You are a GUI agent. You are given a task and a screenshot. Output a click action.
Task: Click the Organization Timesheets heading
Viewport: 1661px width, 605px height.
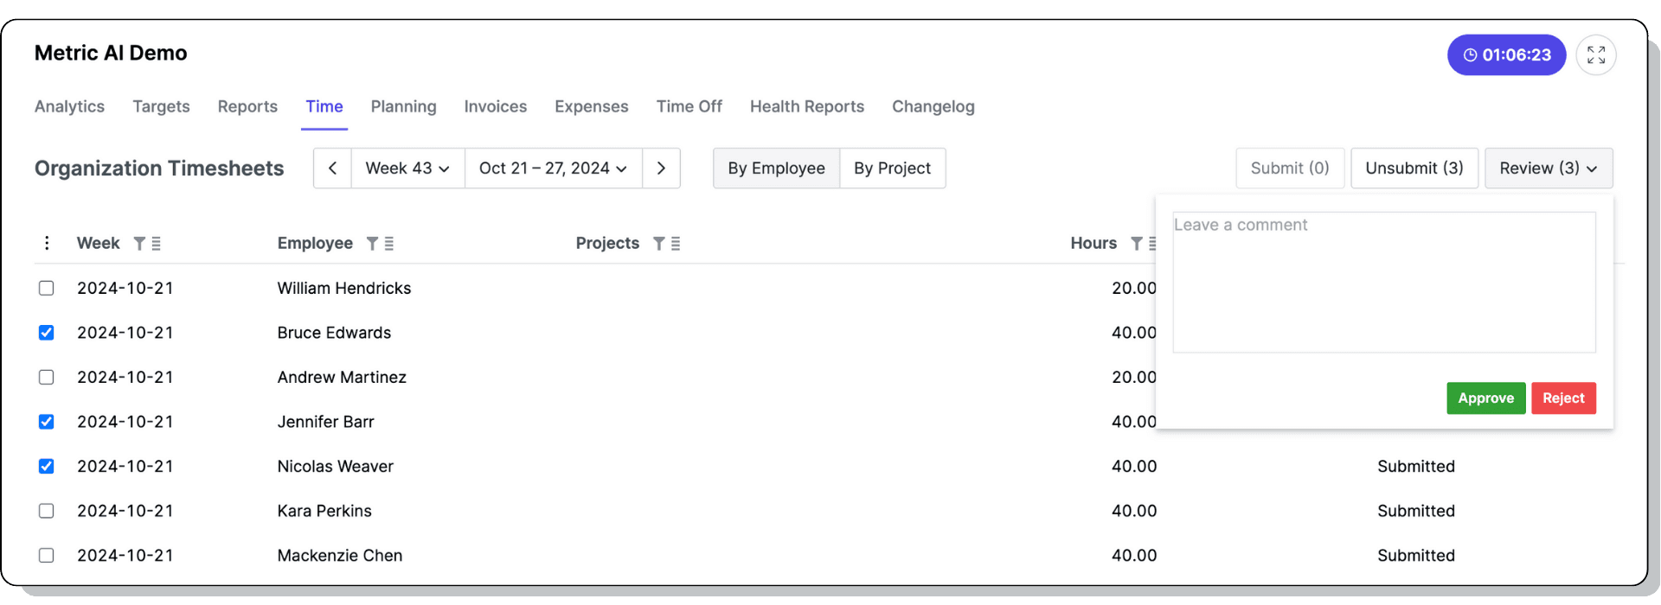pos(159,169)
